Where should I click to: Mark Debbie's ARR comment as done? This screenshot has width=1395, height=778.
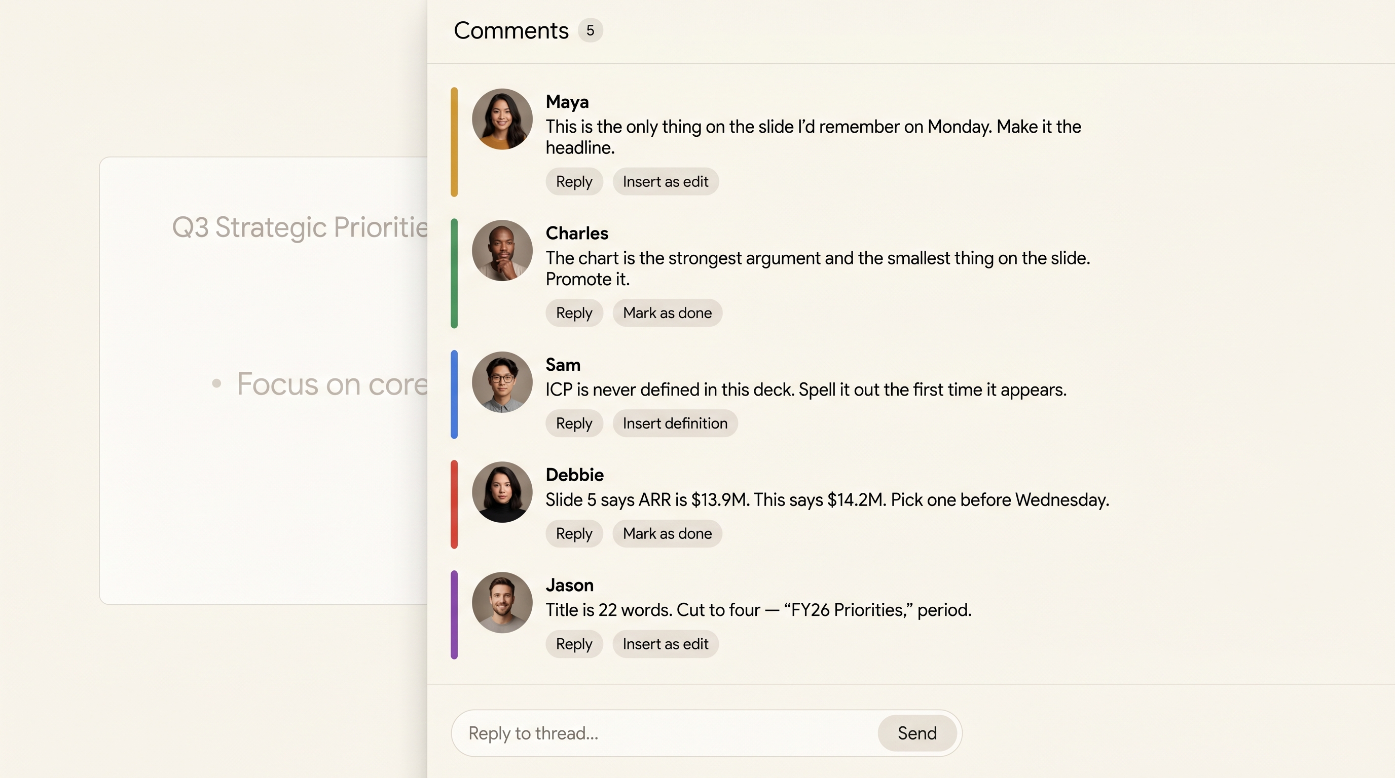click(667, 533)
